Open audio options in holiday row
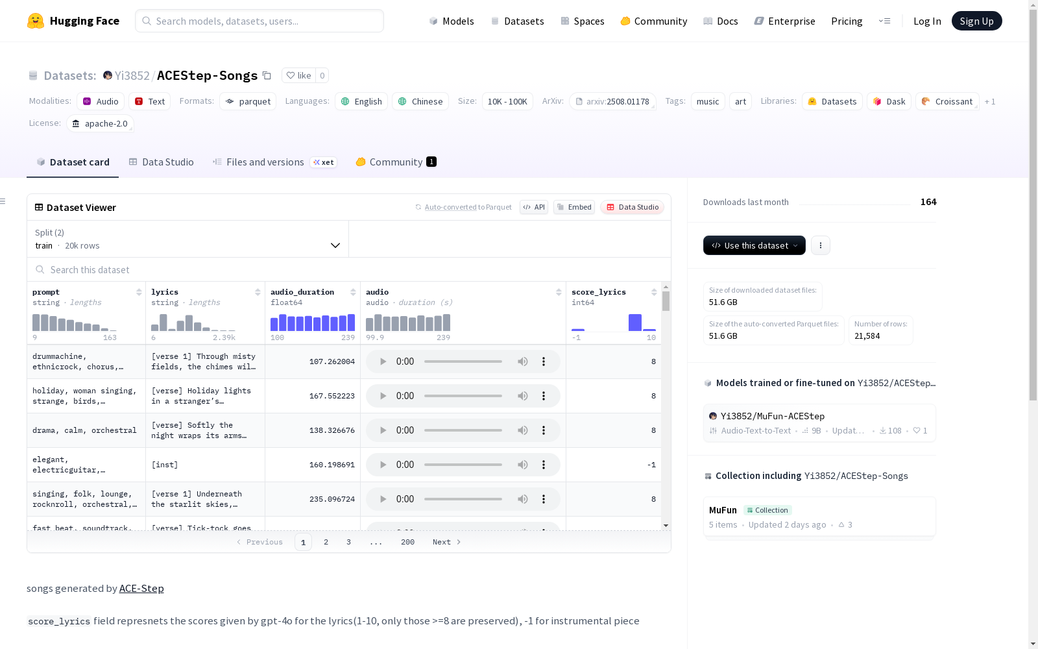This screenshot has width=1038, height=649. coord(544,396)
